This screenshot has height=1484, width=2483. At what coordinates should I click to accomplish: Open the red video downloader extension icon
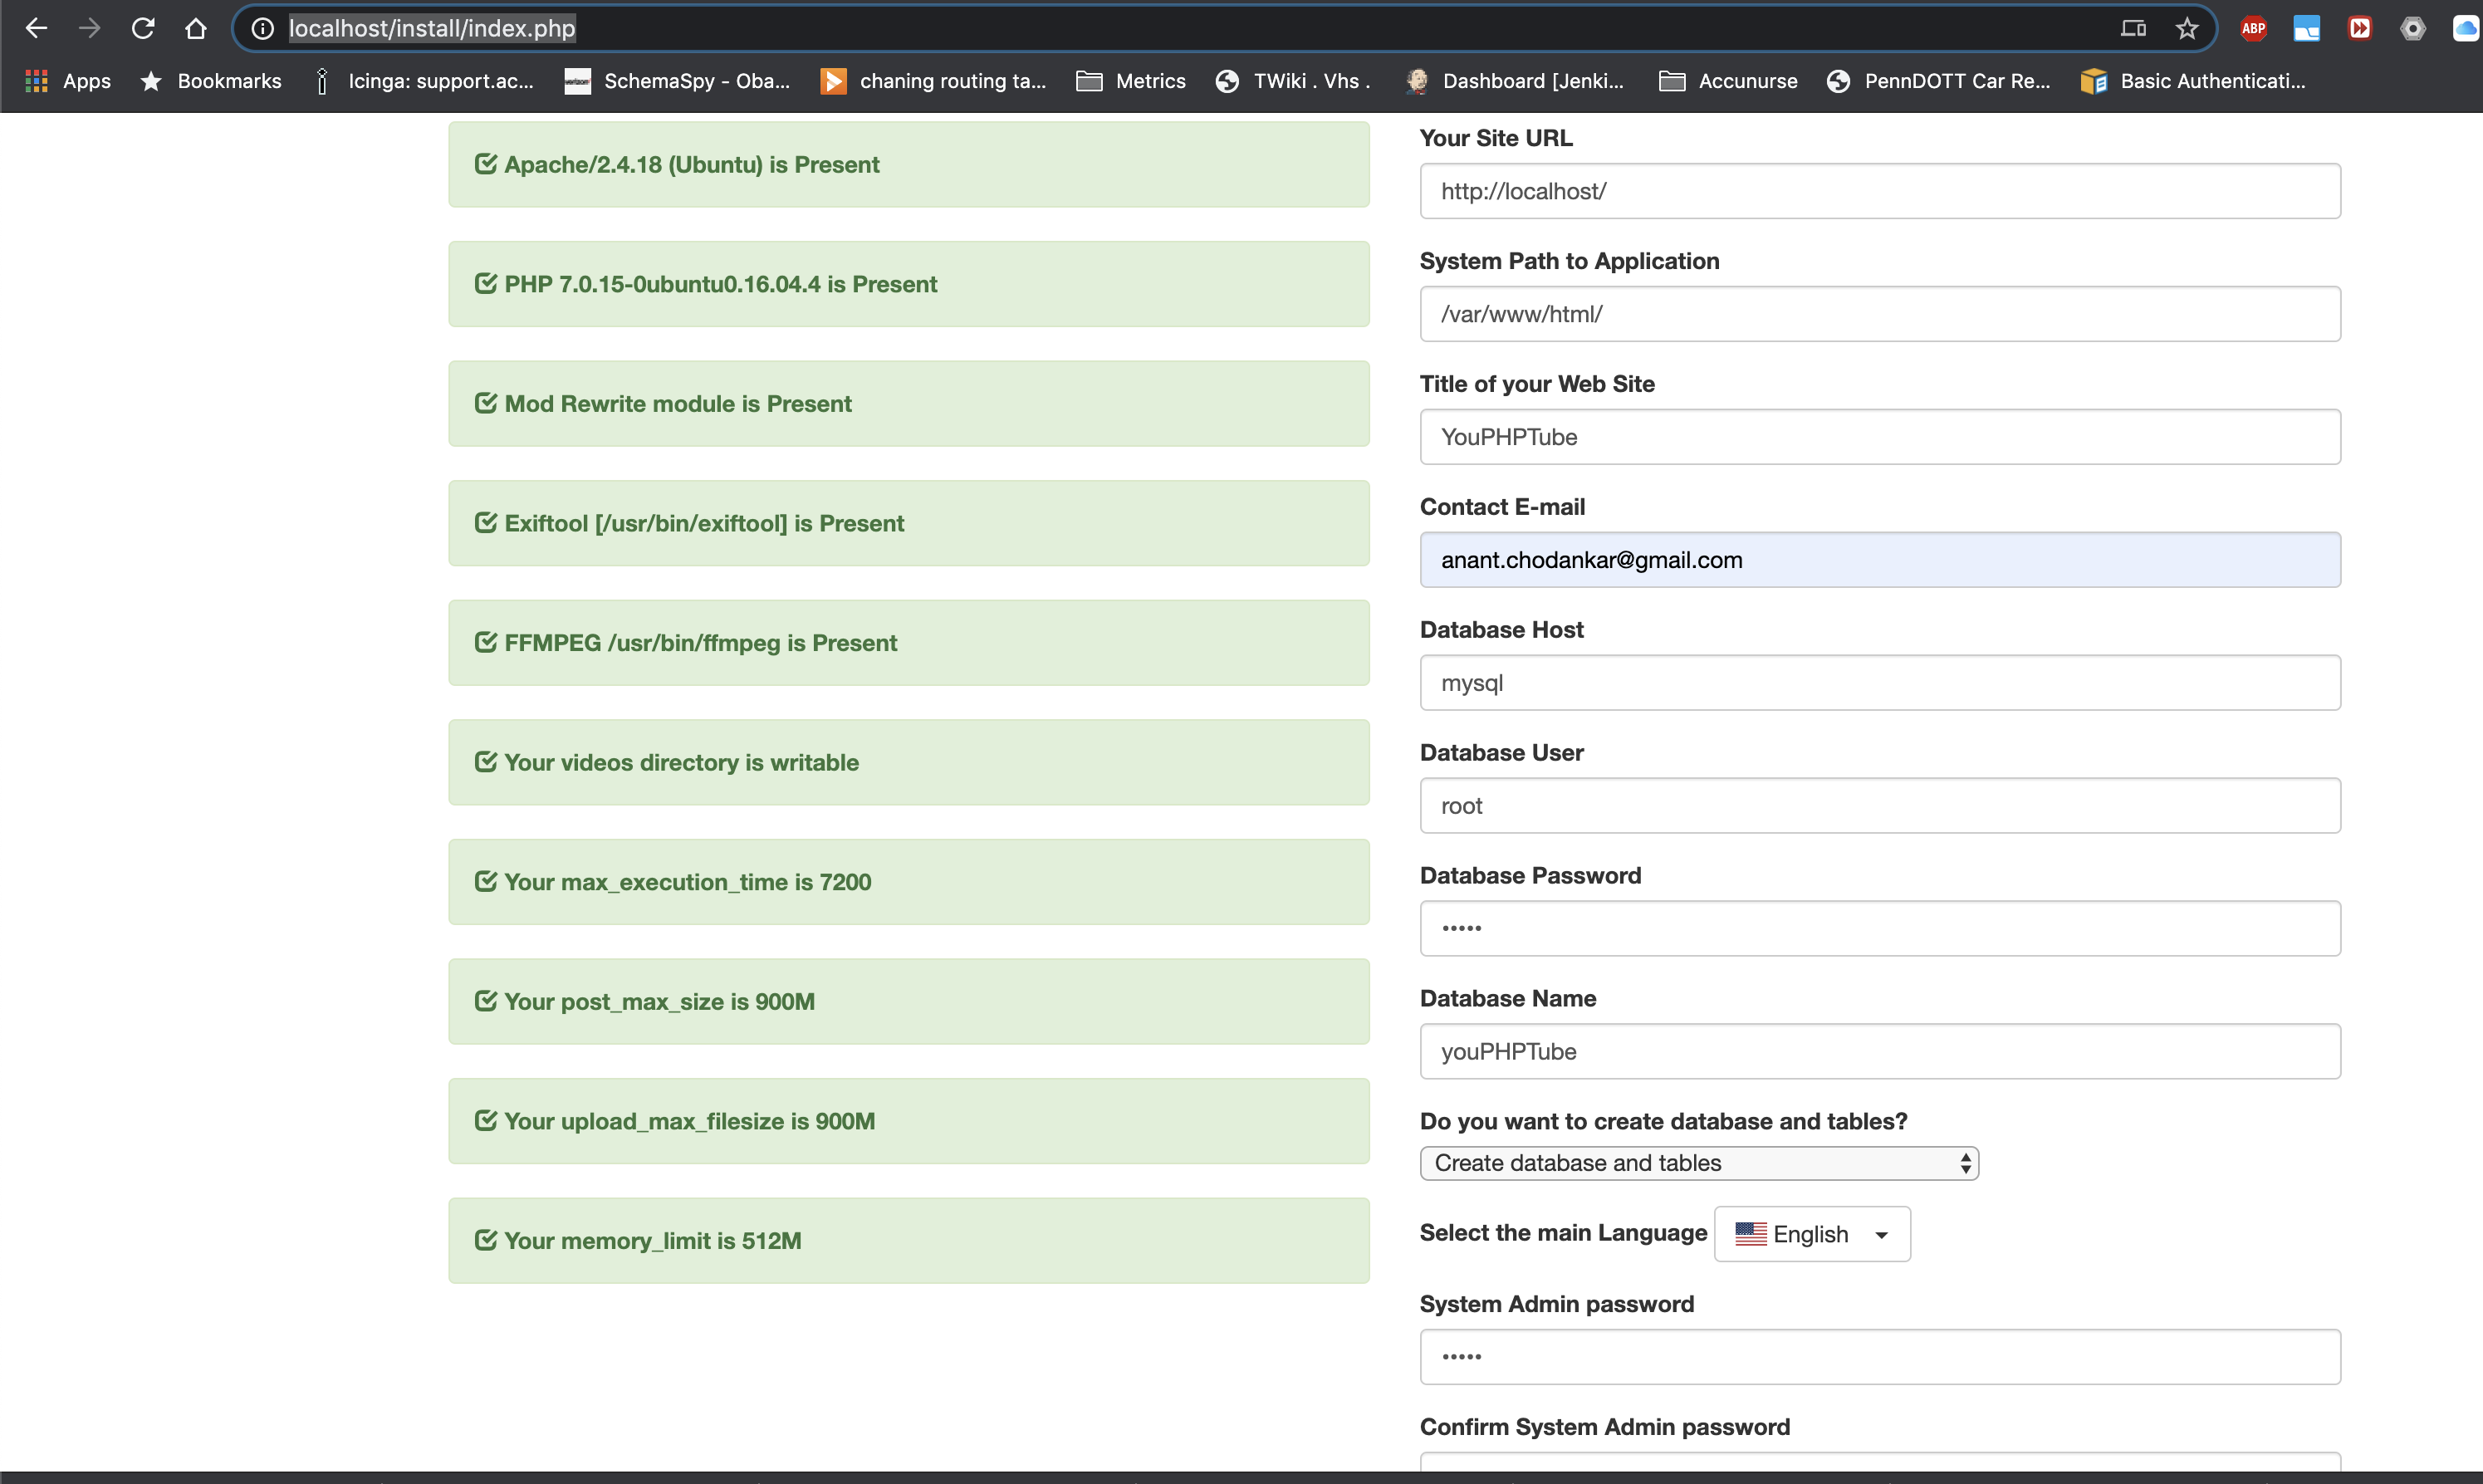point(2359,28)
